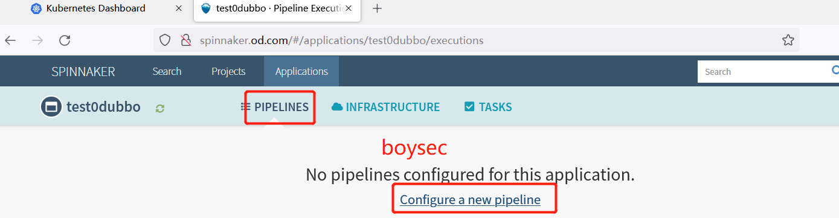Click Configure a new pipeline link
Screen dimensions: 839x218
click(x=470, y=199)
